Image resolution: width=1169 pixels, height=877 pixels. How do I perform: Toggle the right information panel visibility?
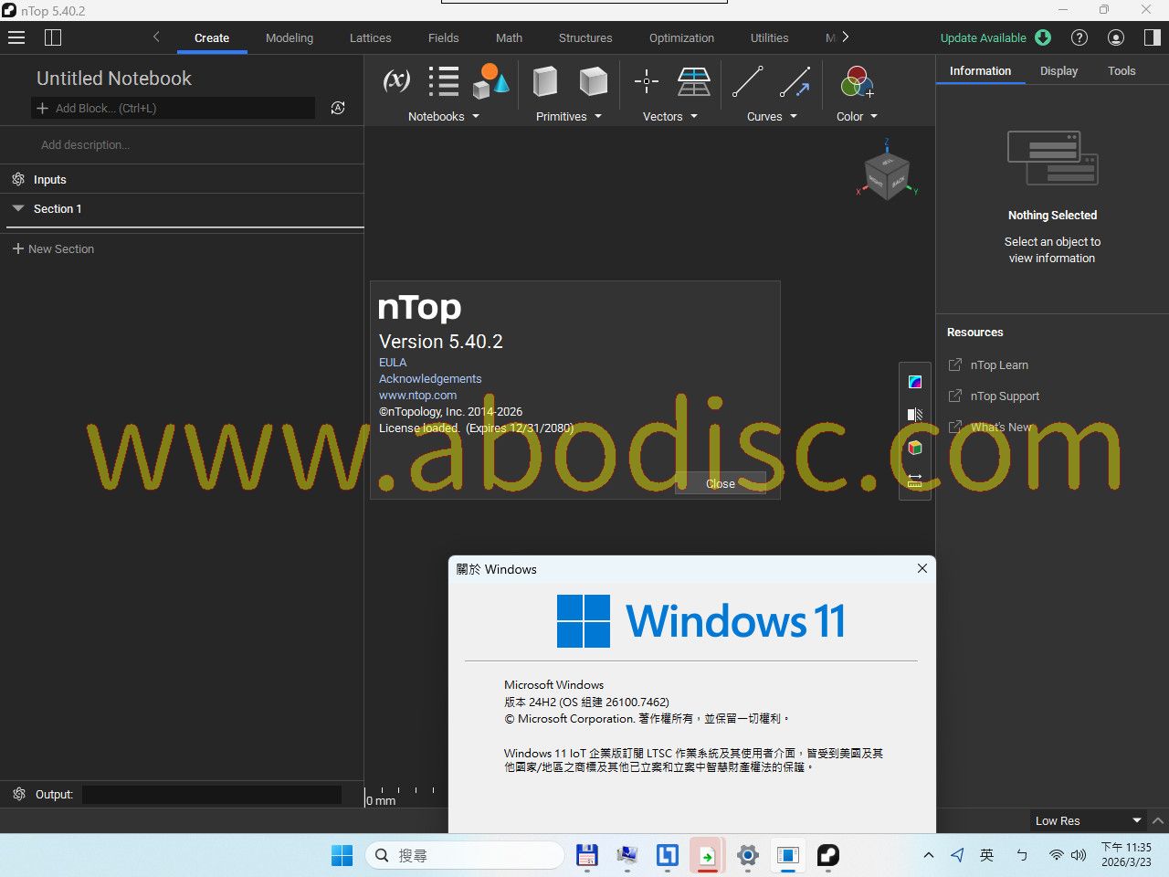(1152, 37)
